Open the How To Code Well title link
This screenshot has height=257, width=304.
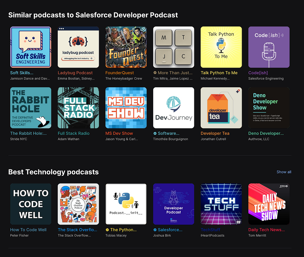(x=28, y=230)
